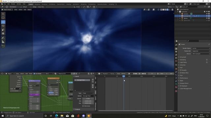Open the Render properties tab icon
This screenshot has height=118, width=211.
[x=176, y=49]
